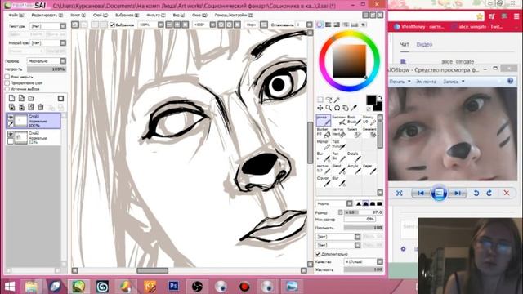
Task: Open the 'Слой' menu
Action: (x=101, y=16)
